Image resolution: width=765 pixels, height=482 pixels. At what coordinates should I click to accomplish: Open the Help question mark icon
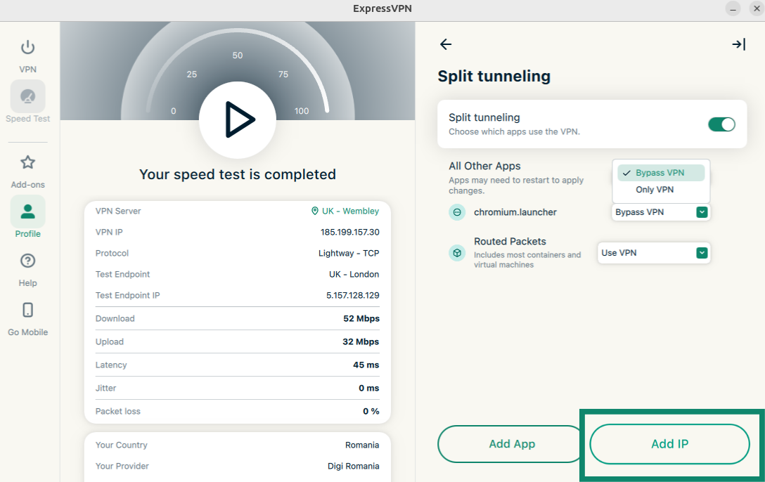click(x=27, y=261)
